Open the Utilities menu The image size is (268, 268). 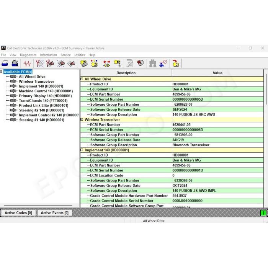(x=80, y=55)
